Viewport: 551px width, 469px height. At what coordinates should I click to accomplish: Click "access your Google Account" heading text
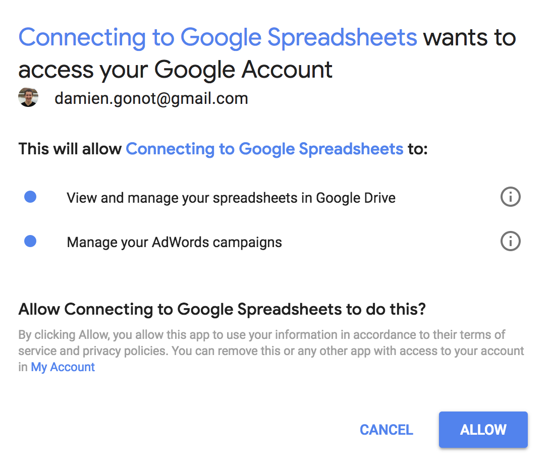tap(176, 70)
